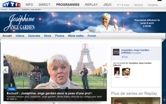Open the DIRECT section
Screen dimensions: 166x104
click(45, 5)
